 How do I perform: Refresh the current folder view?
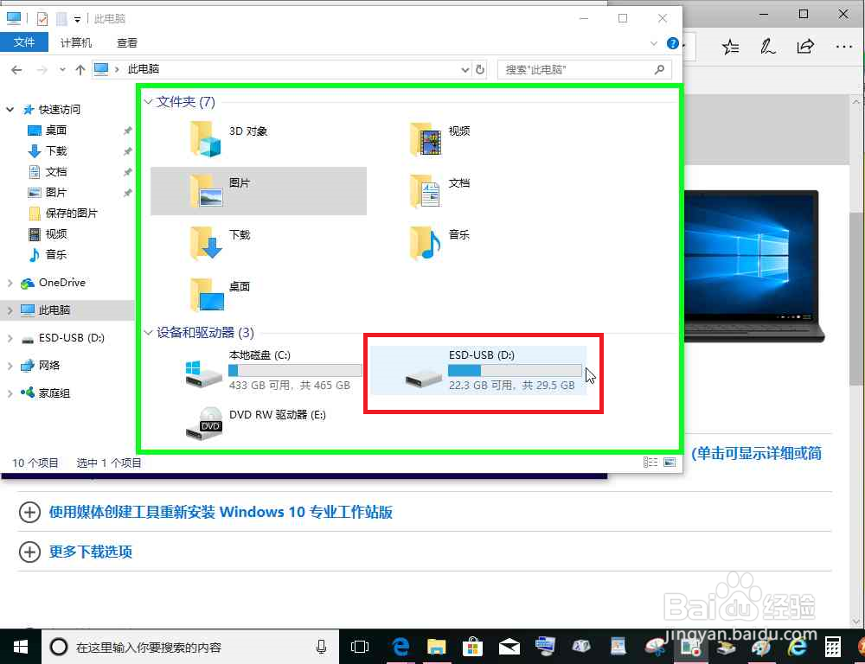click(481, 69)
